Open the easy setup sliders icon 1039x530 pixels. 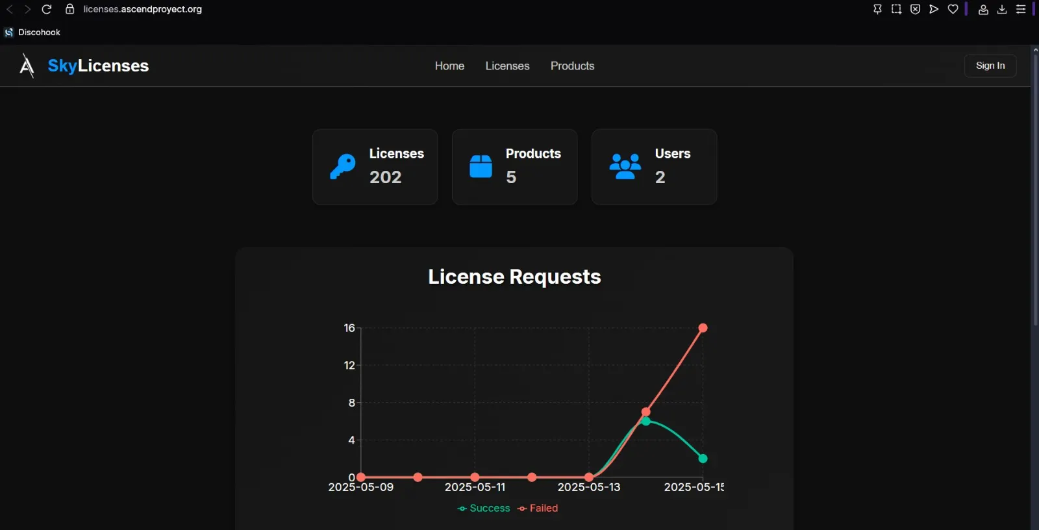pyautogui.click(x=1021, y=9)
